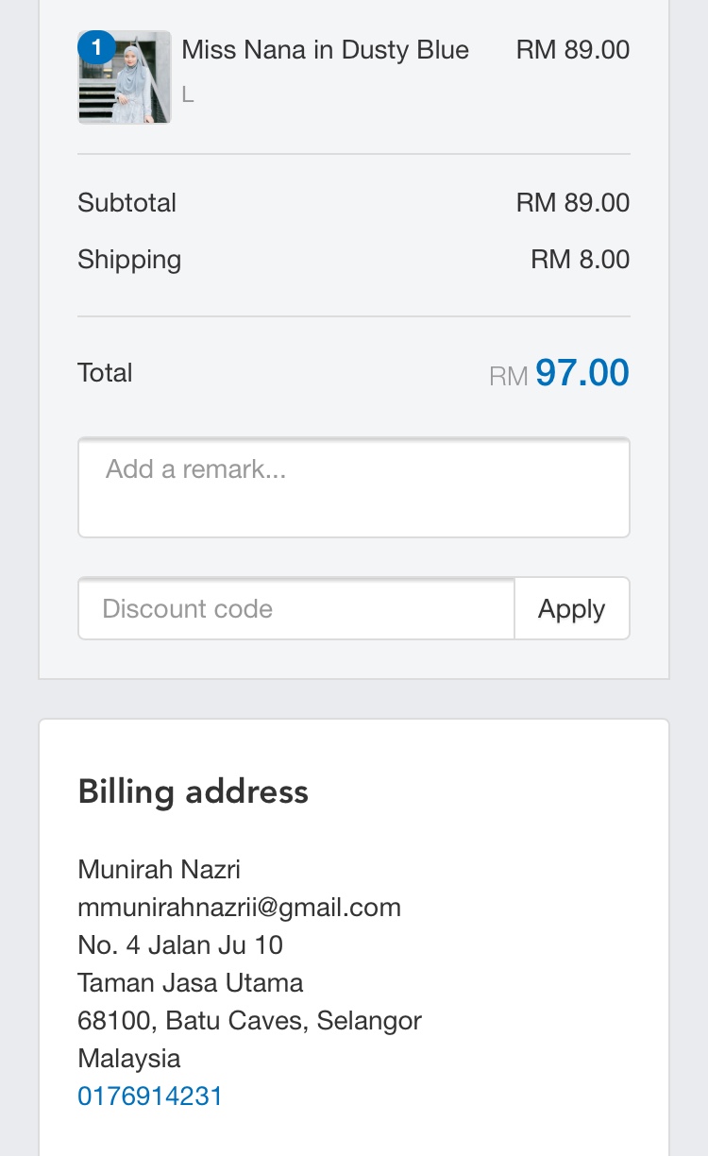Select the Miss Nana in Dusty Blue title

[325, 50]
